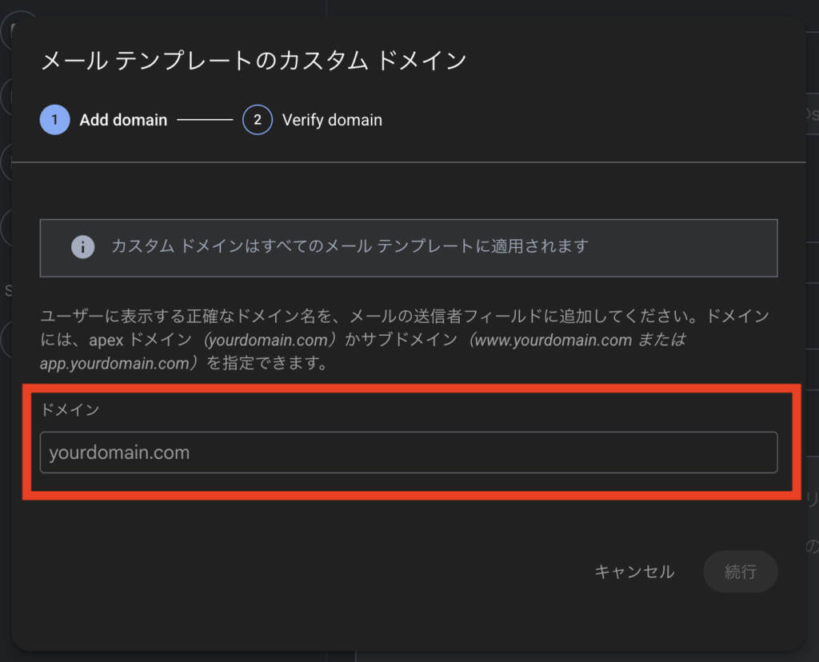
Task: Click the dialog title メール テンプレートのカスタム ドメイン
Action: point(254,61)
